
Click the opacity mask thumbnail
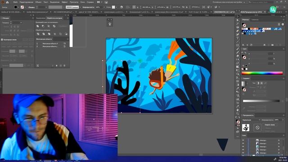pos(257,127)
